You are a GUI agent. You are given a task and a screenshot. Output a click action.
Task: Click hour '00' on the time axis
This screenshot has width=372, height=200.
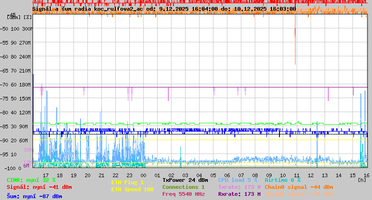(143, 175)
